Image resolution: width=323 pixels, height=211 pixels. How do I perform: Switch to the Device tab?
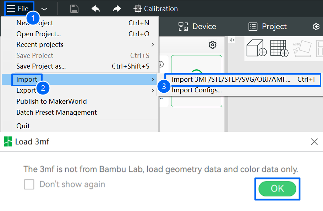(197, 27)
